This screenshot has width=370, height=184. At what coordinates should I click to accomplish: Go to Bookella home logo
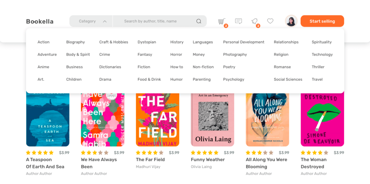click(40, 21)
